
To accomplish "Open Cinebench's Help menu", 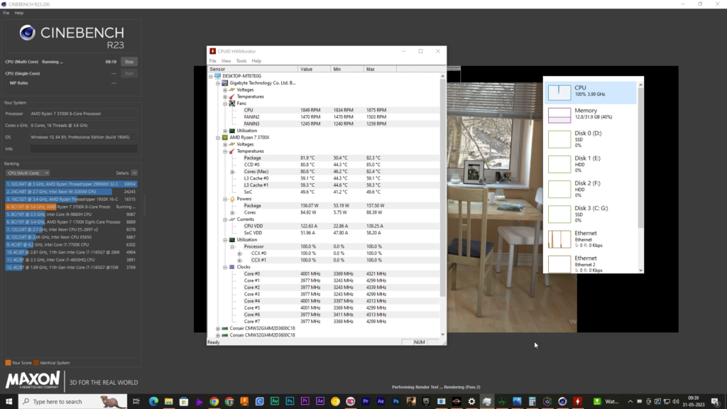I will [x=19, y=13].
